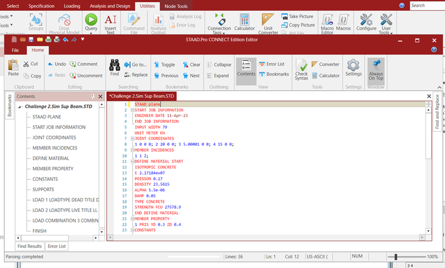Image resolution: width=445 pixels, height=268 pixels.
Task: Click Save icon in editor quick access toolbar
Action: pyautogui.click(x=31, y=39)
